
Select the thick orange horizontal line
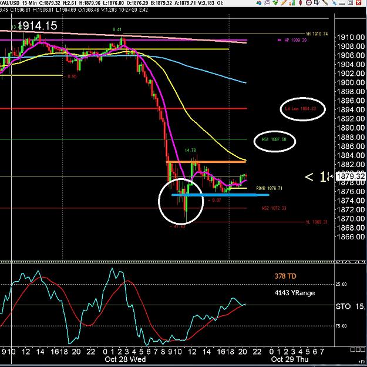tap(206, 162)
